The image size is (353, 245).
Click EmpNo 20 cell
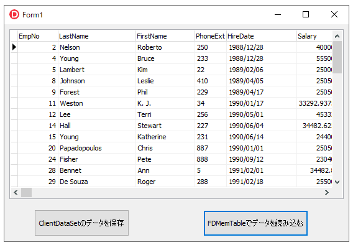38,148
